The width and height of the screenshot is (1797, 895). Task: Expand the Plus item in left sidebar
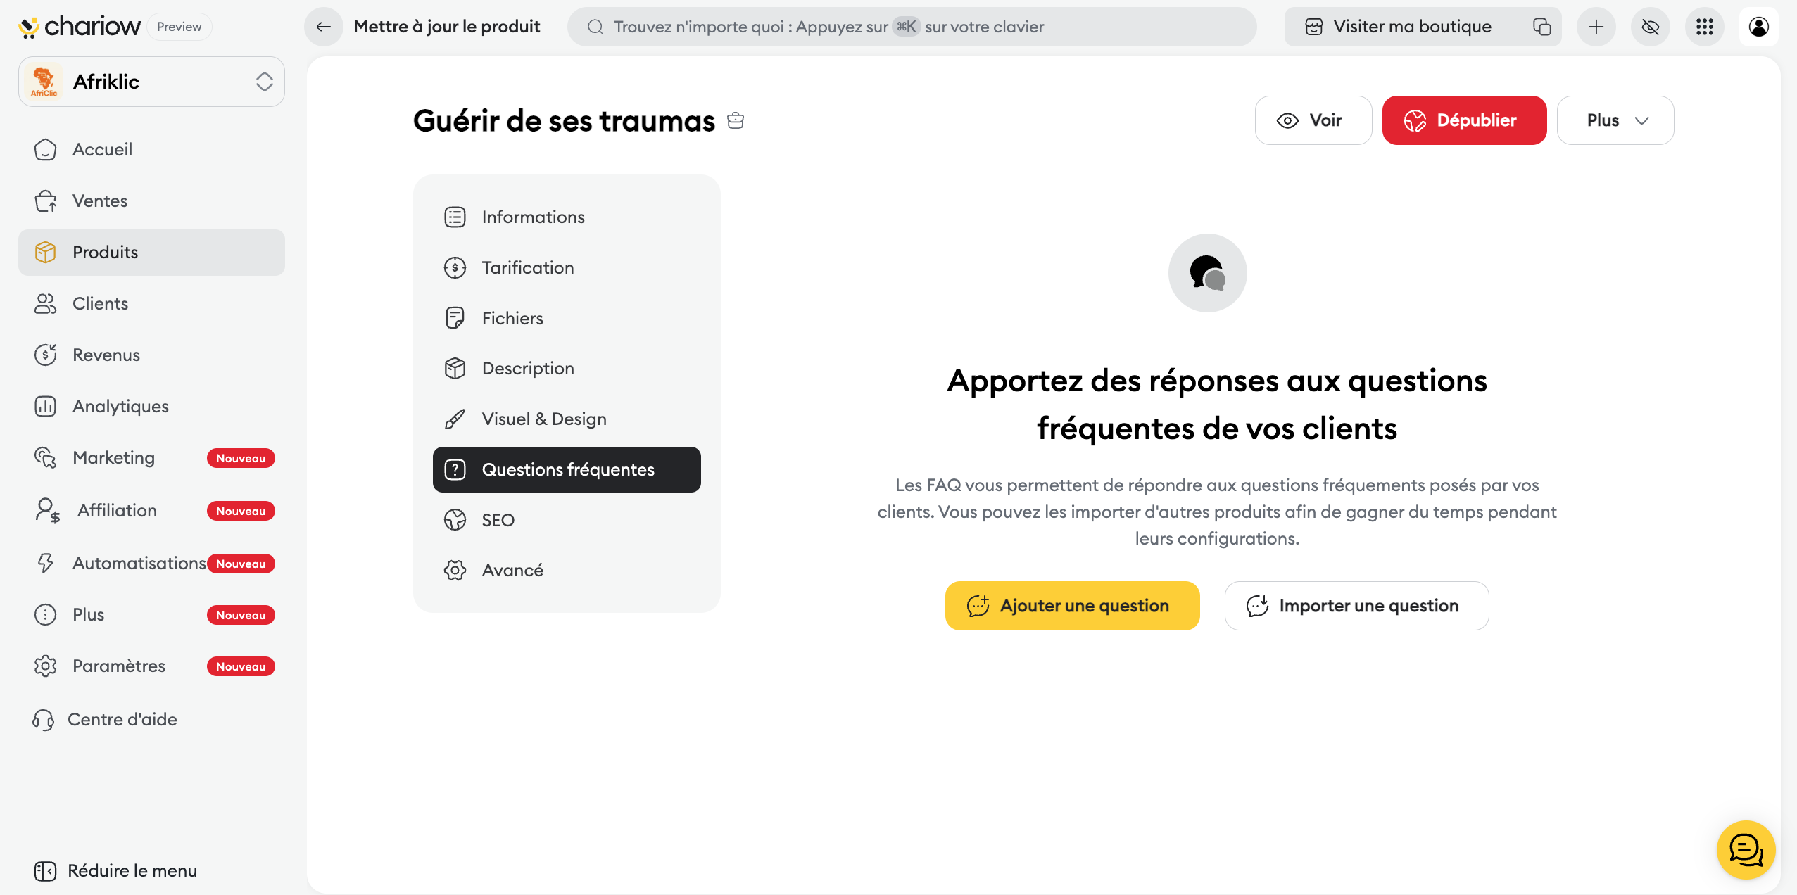click(88, 615)
